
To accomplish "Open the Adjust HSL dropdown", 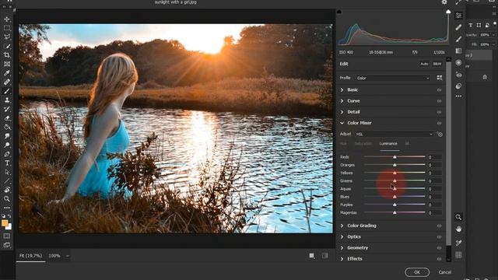I will 395,134.
